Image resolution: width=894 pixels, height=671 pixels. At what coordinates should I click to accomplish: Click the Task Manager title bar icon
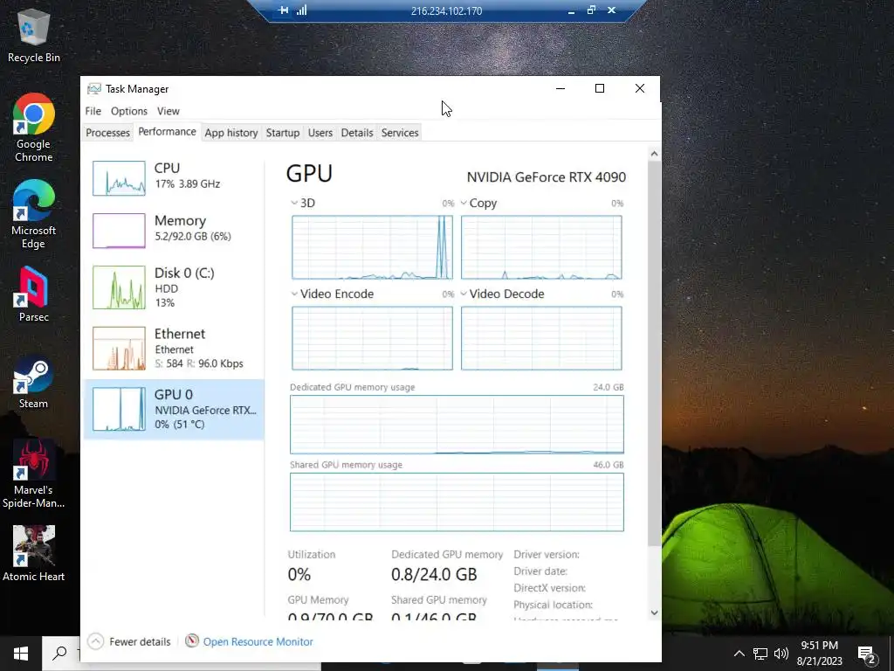point(94,89)
